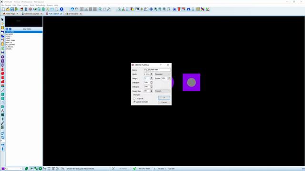Close the PCB Layout tab with its X
The width and height of the screenshot is (305, 171).
coord(61,14)
